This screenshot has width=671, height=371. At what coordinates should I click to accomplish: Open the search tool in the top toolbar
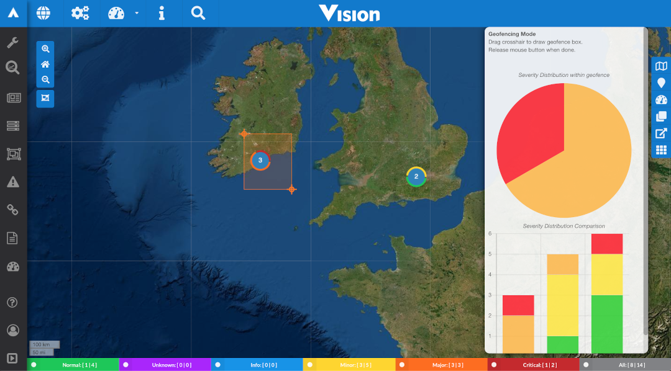click(x=198, y=12)
